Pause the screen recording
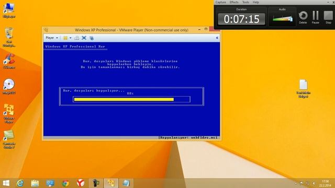This screenshot has height=188, width=335. 315,17
